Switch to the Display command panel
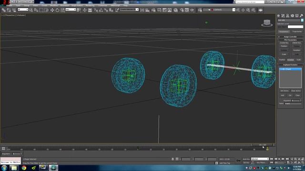The width and height of the screenshot is (305, 171). [296, 16]
